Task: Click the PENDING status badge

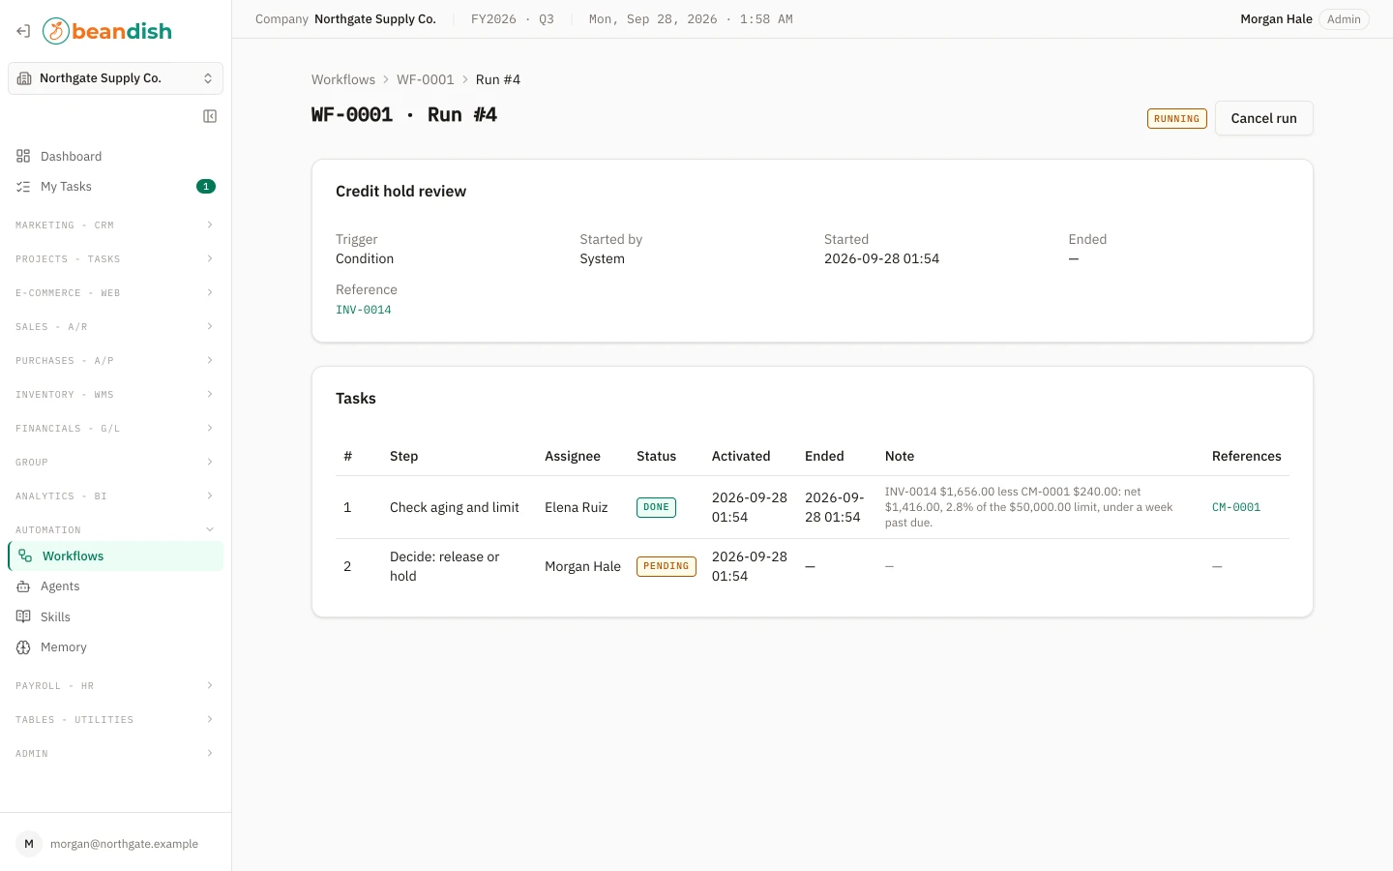Action: [667, 566]
